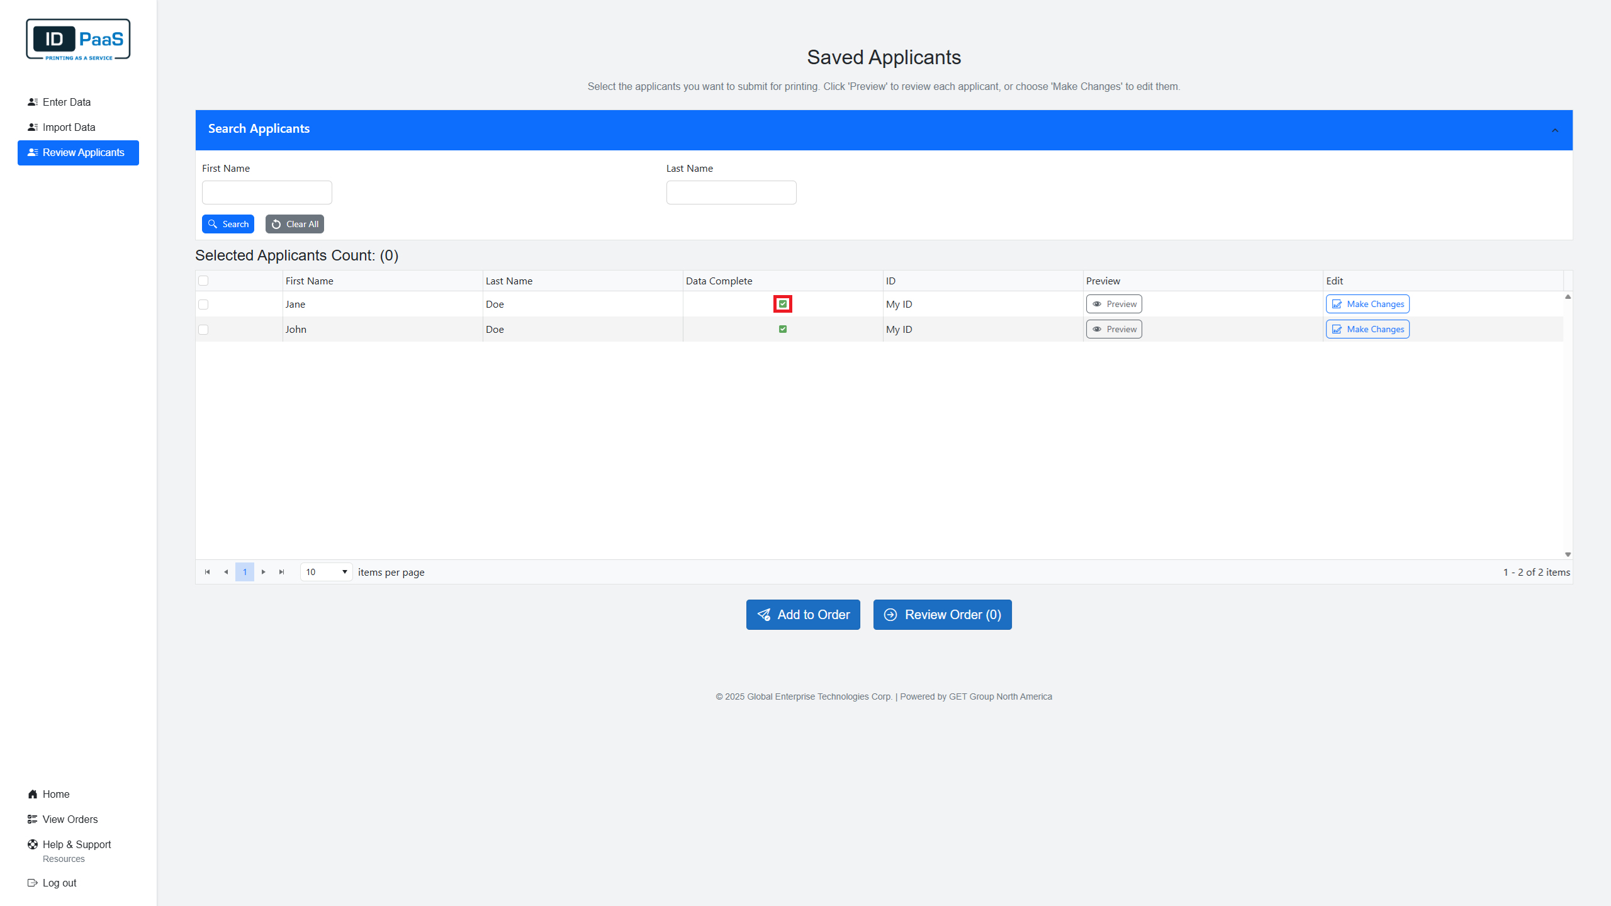
Task: Check the Jane Doe row checkbox
Action: click(x=203, y=305)
